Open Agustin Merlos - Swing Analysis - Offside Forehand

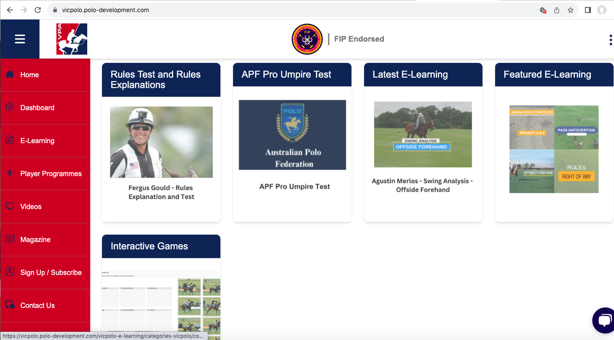click(x=423, y=185)
